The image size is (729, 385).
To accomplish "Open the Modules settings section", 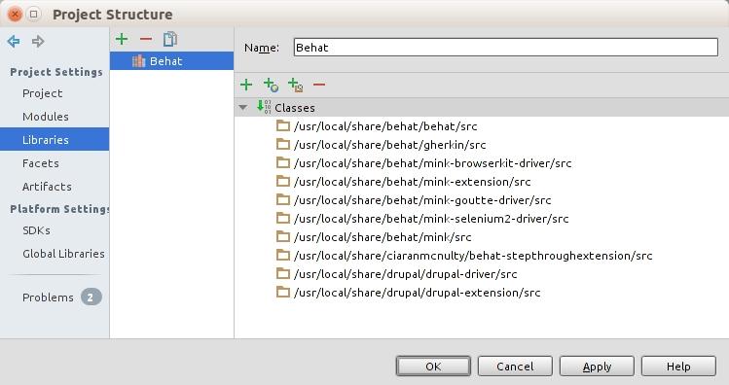I will pos(46,117).
